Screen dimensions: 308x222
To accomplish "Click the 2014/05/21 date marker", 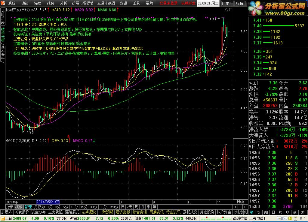I will tap(48, 202).
